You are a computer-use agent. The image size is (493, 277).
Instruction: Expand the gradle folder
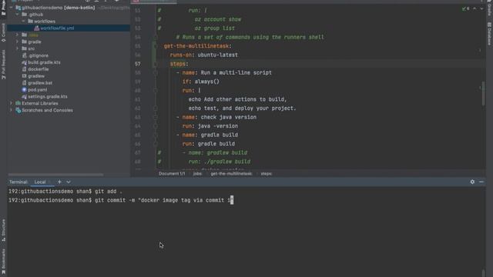click(x=17, y=42)
